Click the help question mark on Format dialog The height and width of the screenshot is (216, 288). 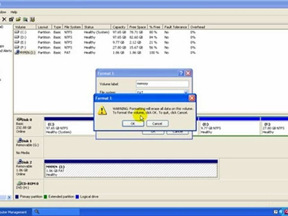pos(181,73)
